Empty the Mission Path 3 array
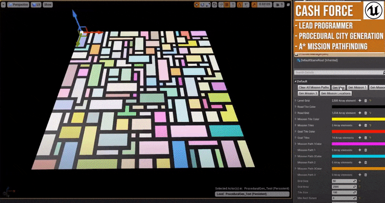 (365, 175)
